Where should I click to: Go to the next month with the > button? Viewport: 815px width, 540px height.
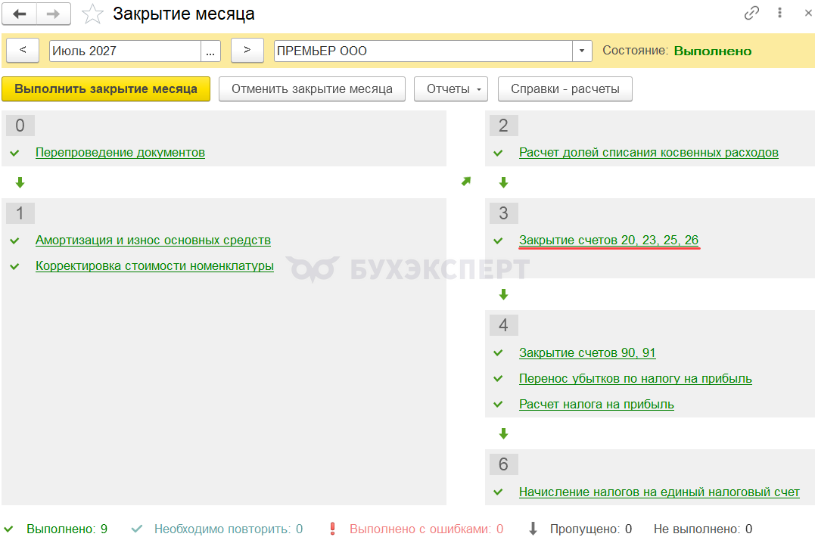(x=247, y=51)
